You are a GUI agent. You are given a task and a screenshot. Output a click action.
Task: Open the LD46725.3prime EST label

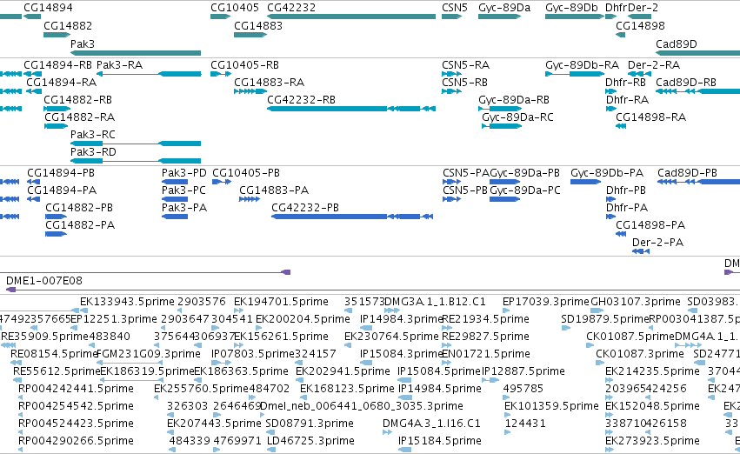310,441
